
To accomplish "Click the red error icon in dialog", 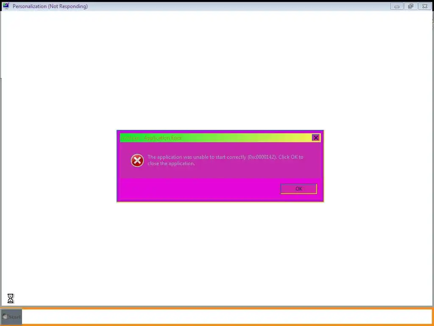I will click(137, 160).
